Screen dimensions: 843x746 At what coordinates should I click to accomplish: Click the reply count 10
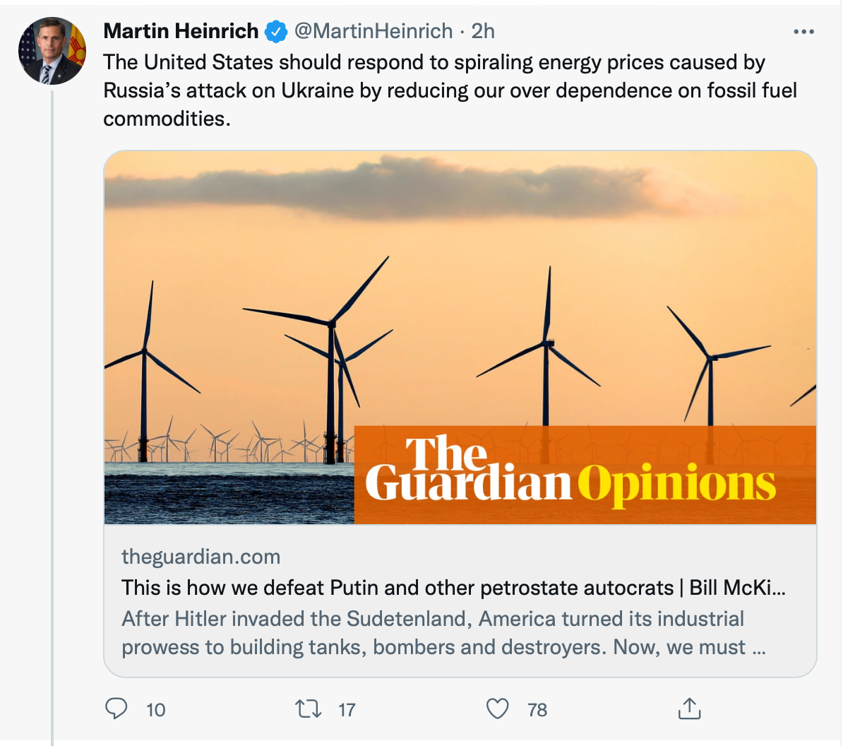(x=156, y=710)
